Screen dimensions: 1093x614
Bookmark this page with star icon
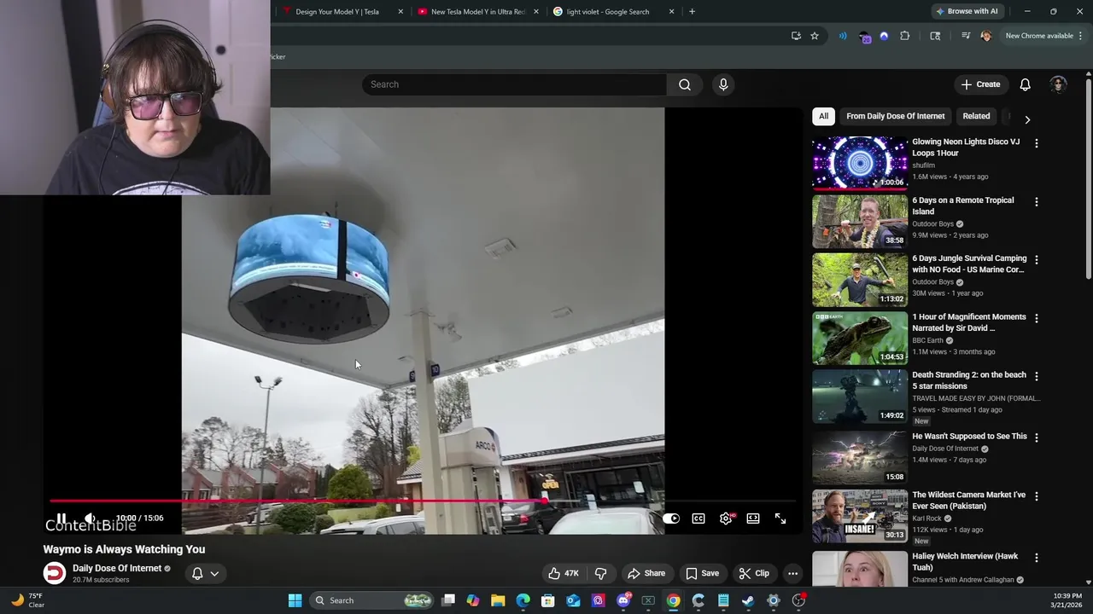point(815,36)
